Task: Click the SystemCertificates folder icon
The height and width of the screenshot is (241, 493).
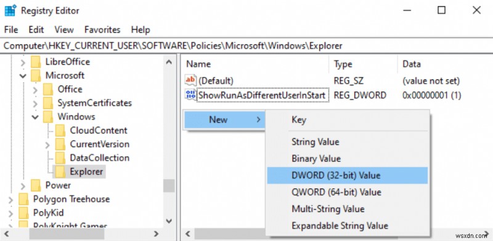Action: click(x=48, y=103)
